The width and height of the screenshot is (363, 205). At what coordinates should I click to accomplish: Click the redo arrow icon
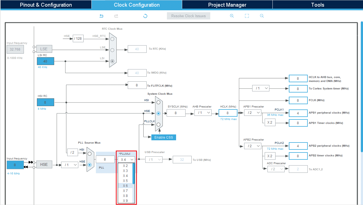tap(116, 16)
